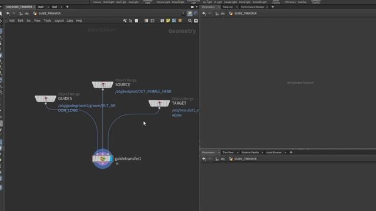376x211 pixels.
Task: Select the Tree View tab
Action: (228, 152)
